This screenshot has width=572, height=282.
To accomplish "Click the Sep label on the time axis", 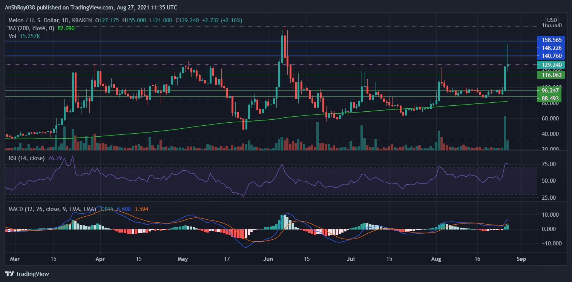I will [521, 260].
